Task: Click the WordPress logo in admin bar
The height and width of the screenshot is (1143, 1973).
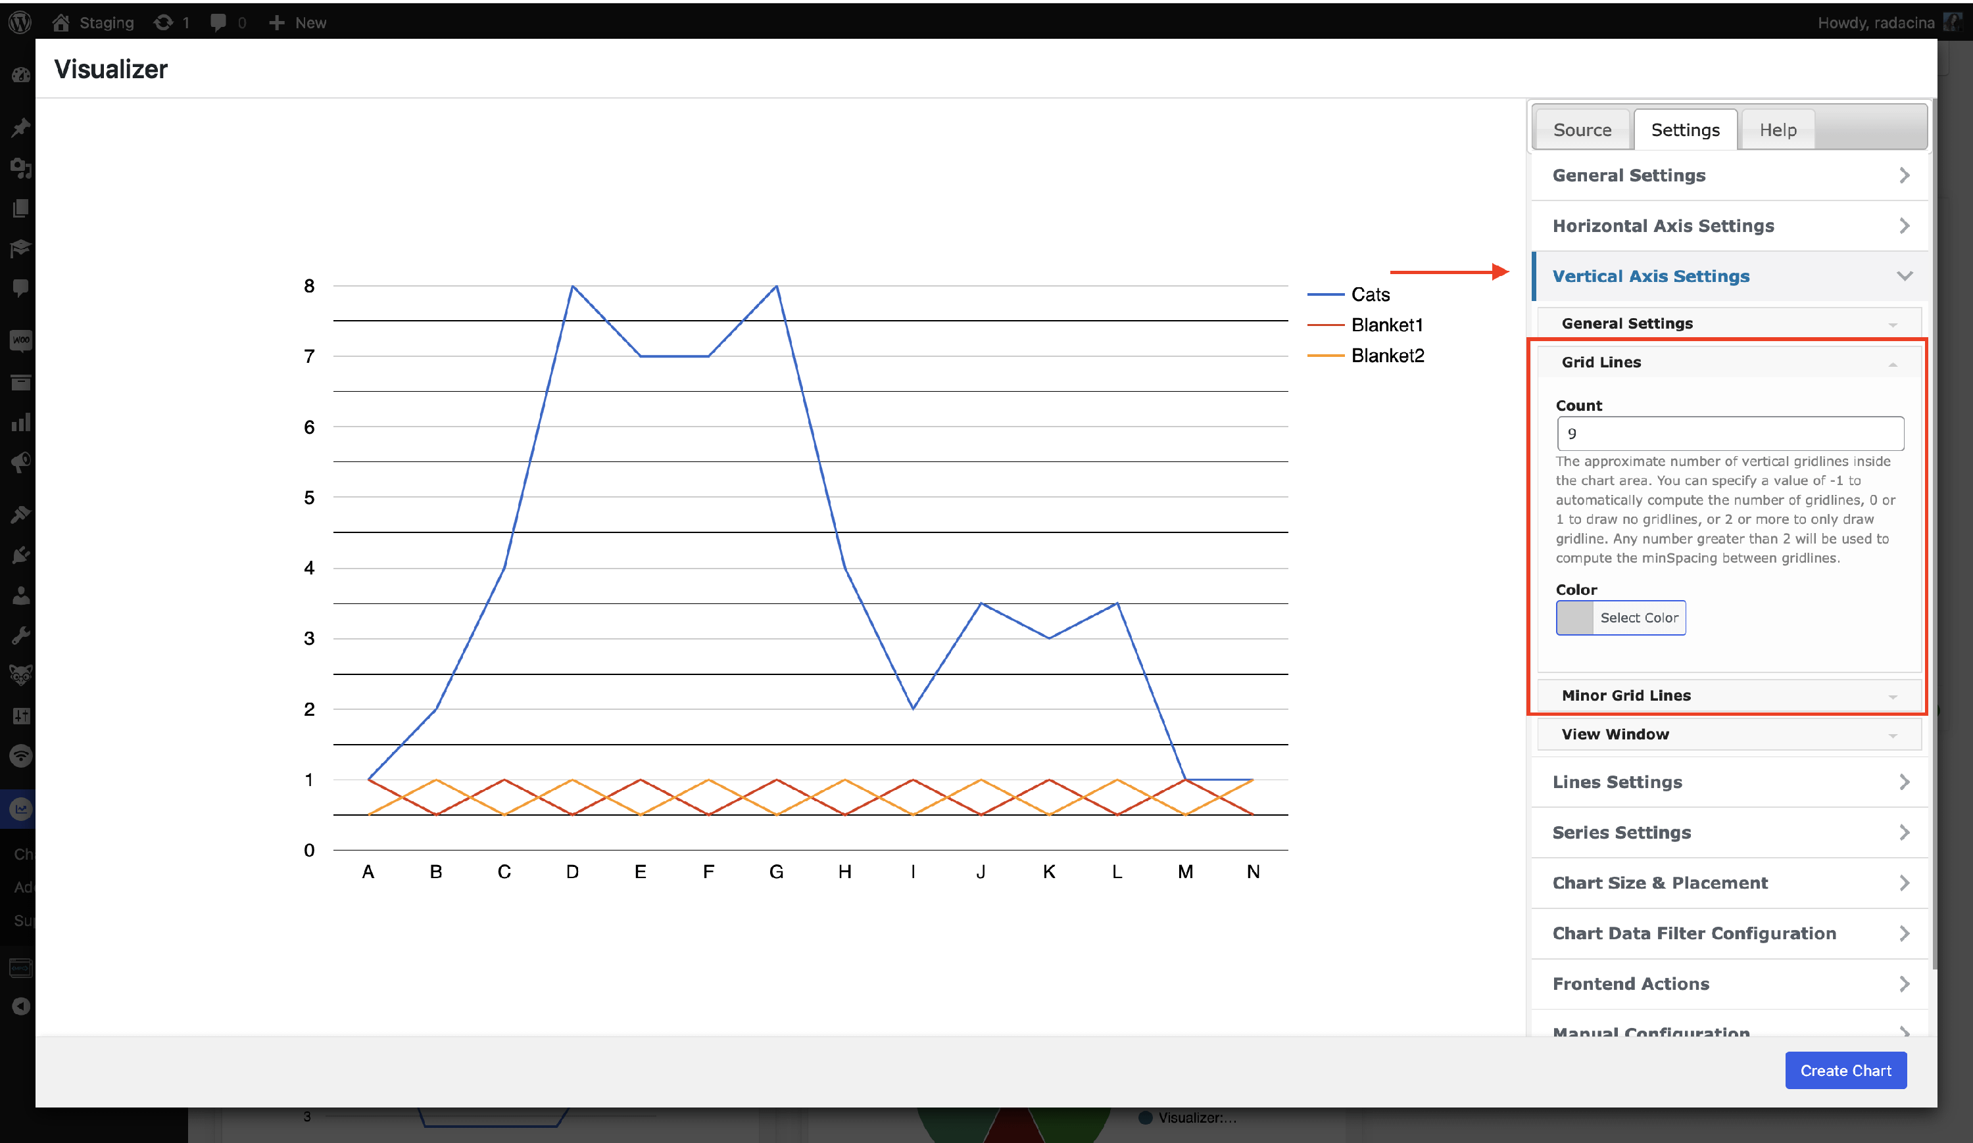Action: (x=20, y=22)
